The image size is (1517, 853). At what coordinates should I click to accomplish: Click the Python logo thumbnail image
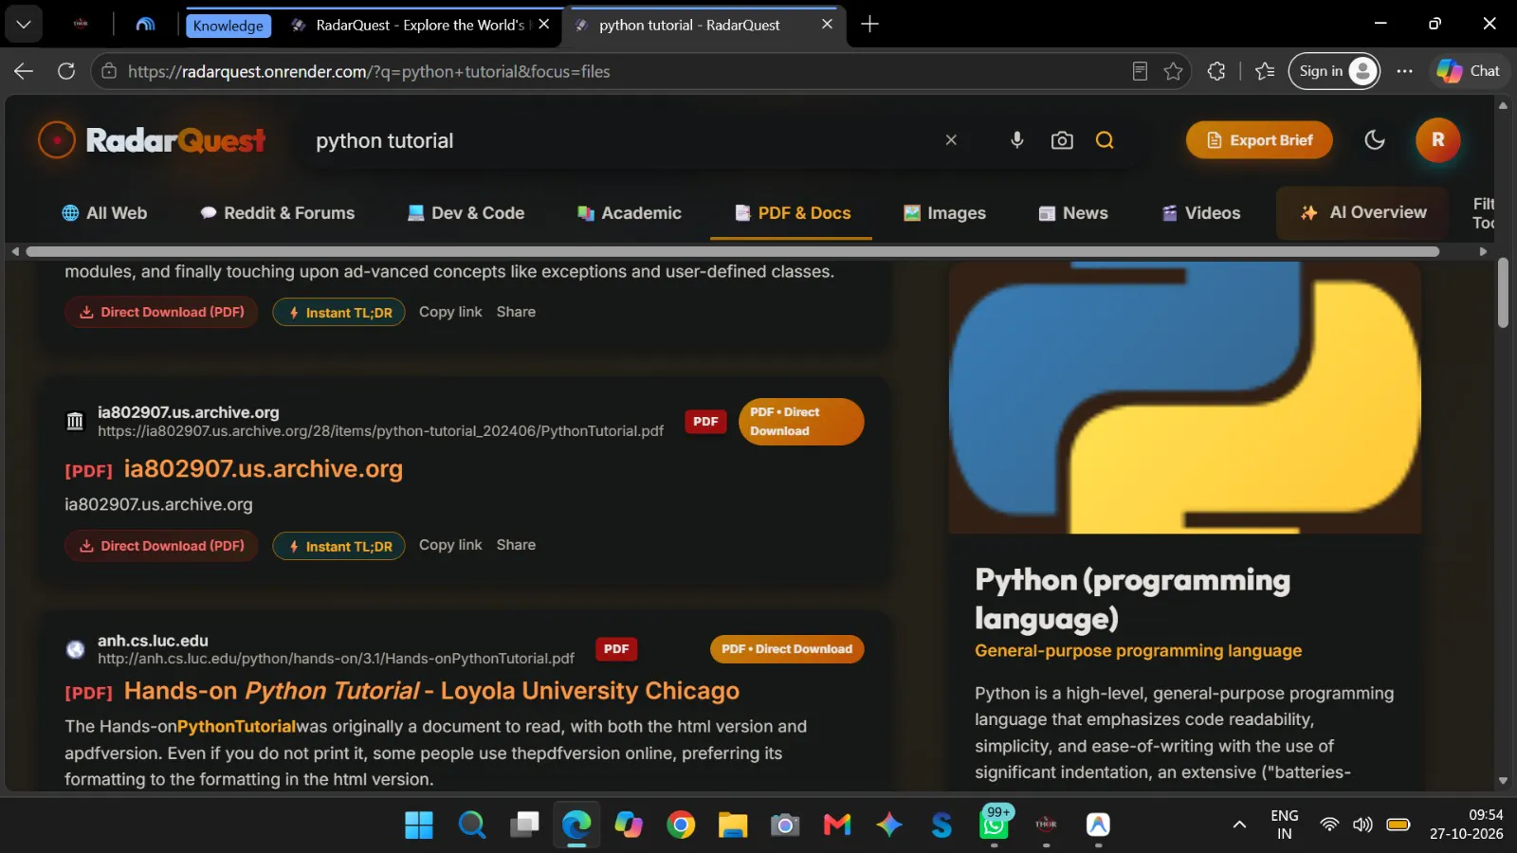1184,398
